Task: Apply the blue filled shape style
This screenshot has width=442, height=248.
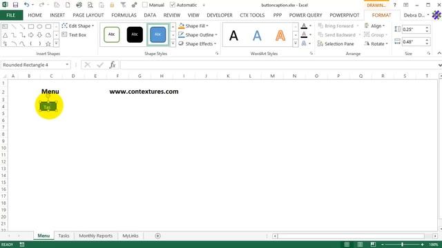Action: [x=158, y=34]
